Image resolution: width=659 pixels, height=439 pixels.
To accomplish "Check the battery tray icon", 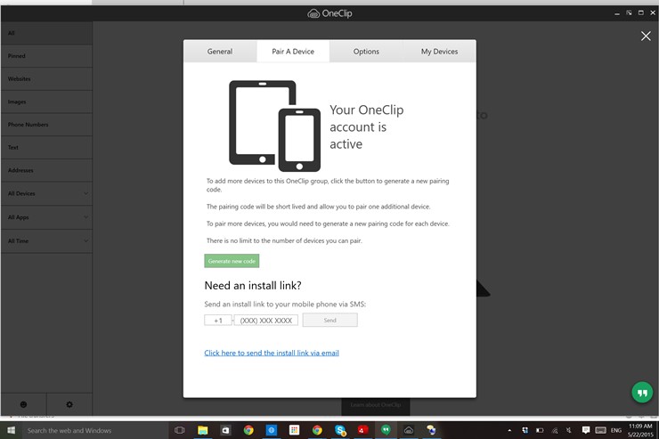I will [540, 430].
